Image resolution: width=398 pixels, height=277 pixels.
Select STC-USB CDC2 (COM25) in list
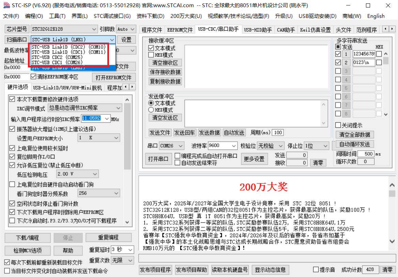pos(57,57)
